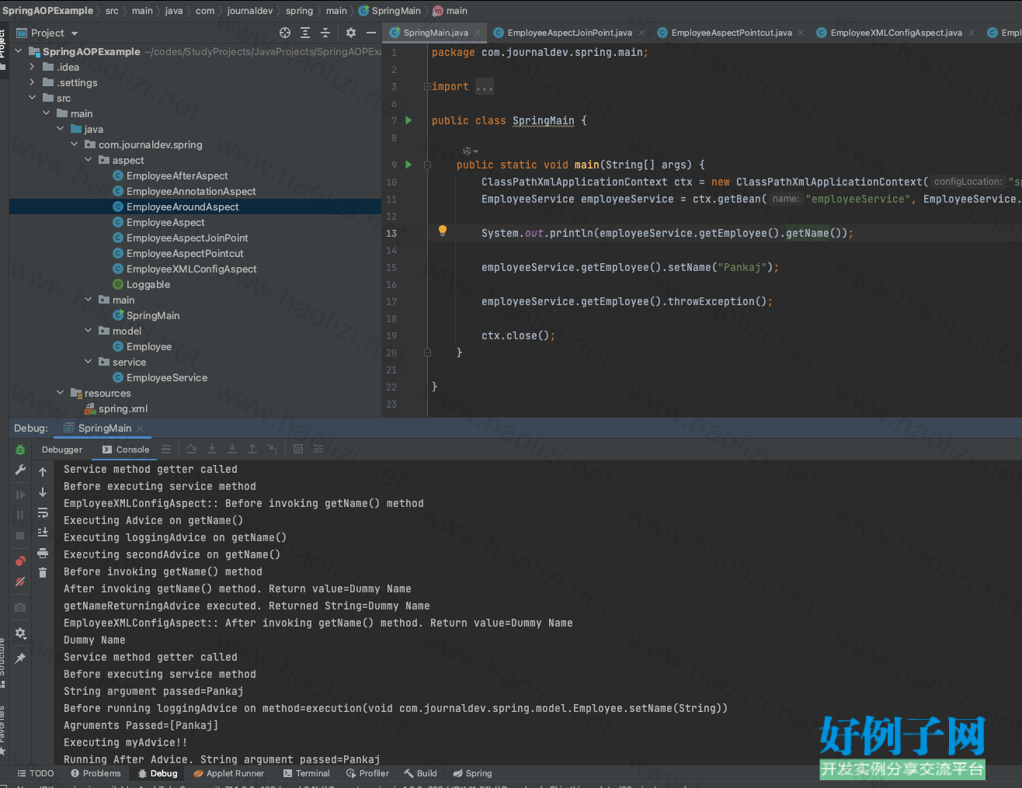Switch to the Debugger tab

click(x=62, y=450)
